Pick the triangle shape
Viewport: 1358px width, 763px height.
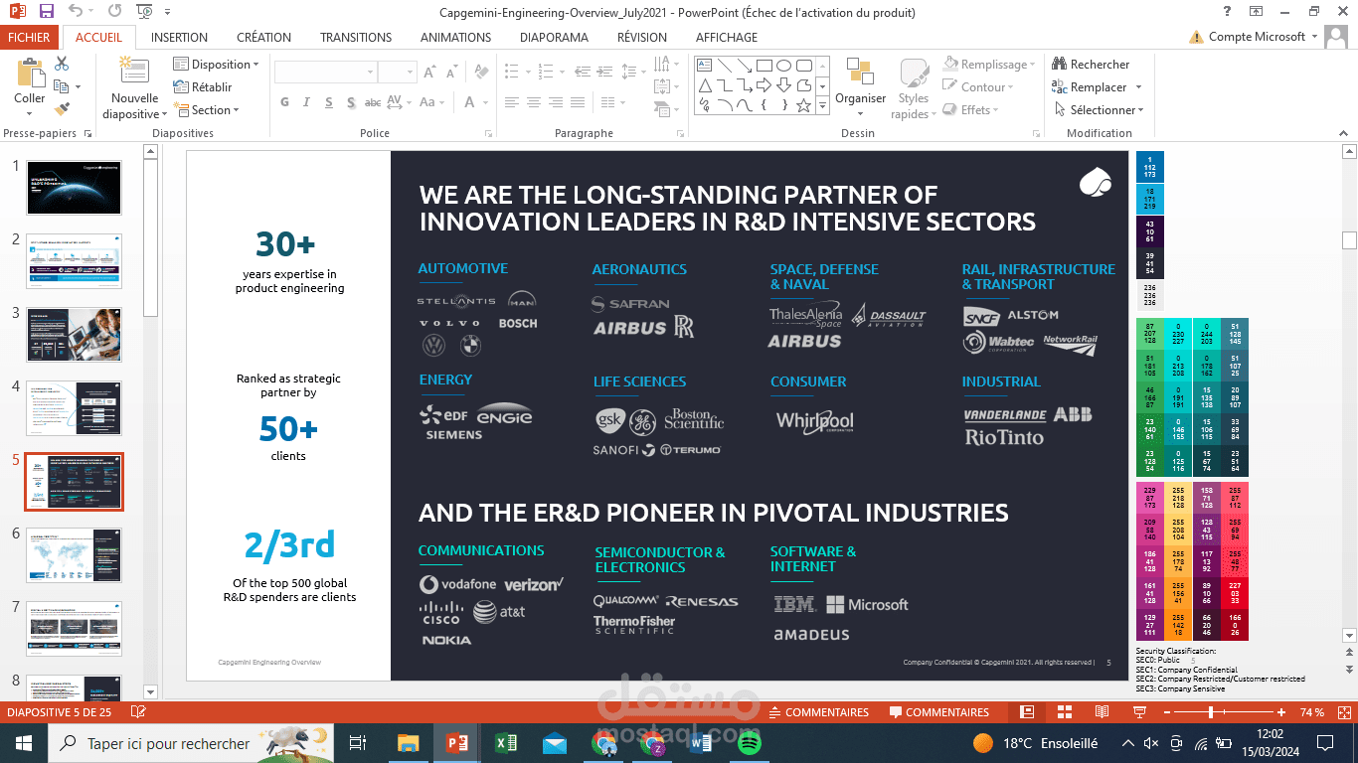(704, 84)
